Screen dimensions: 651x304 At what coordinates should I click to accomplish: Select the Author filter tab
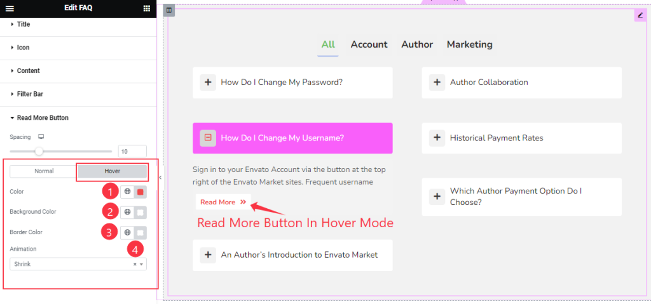417,44
